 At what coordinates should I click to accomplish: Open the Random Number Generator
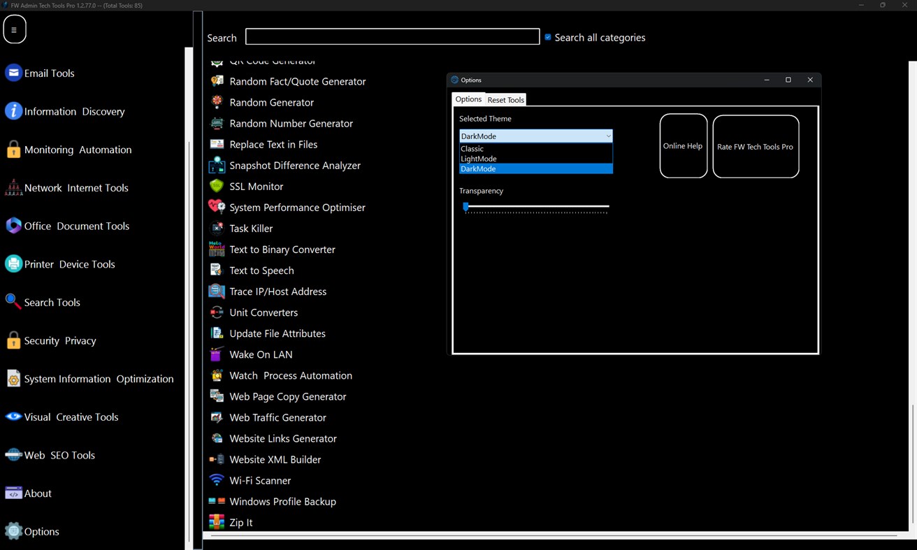(x=291, y=123)
